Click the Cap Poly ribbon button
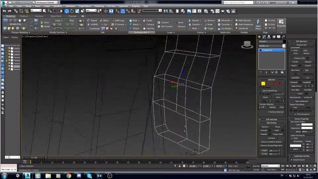 (x=149, y=29)
